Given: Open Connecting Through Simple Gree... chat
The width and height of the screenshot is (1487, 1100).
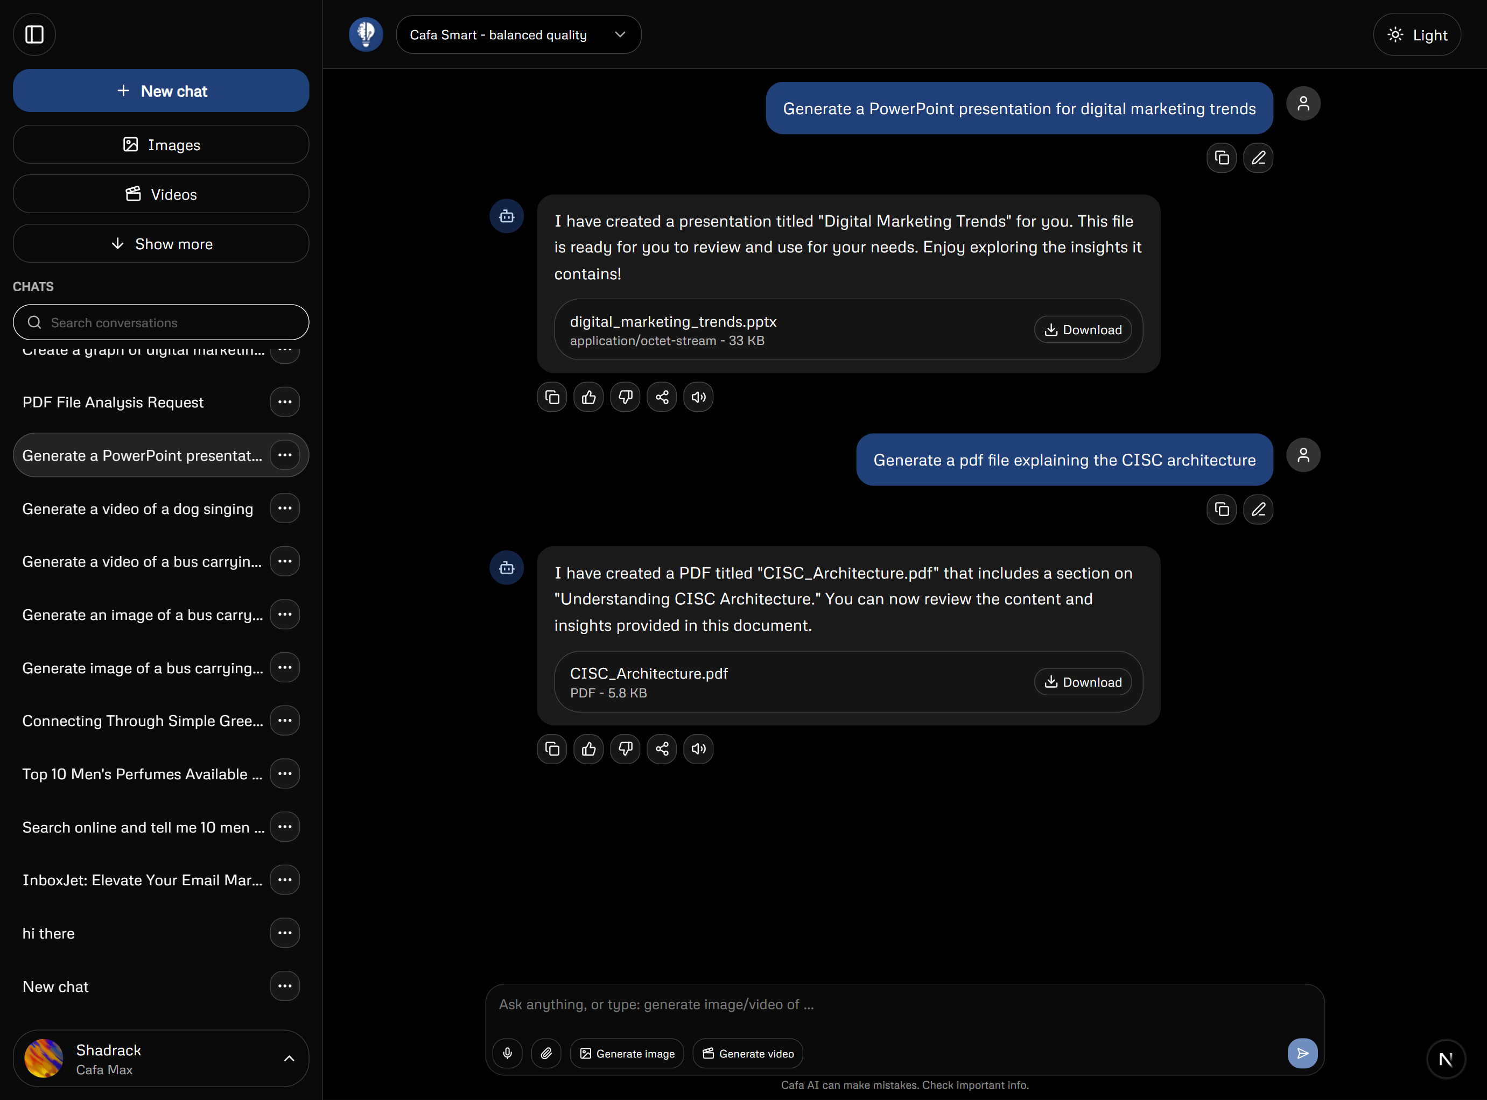Looking at the screenshot, I should (x=143, y=721).
